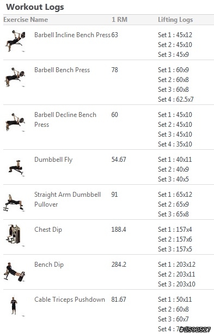
Task: Click Set 4 : 62.5x7 log entry
Action: 176,99
